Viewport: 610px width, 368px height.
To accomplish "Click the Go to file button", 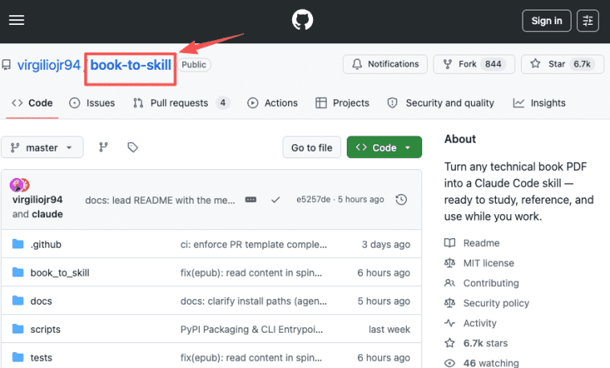I will pos(311,148).
